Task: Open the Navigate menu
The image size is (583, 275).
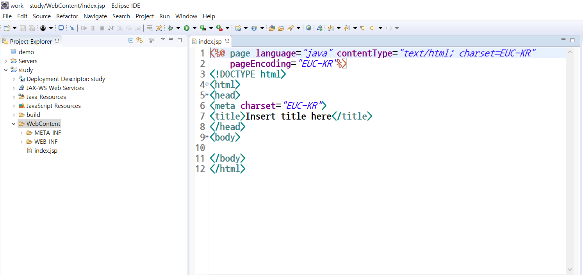Action: click(95, 16)
